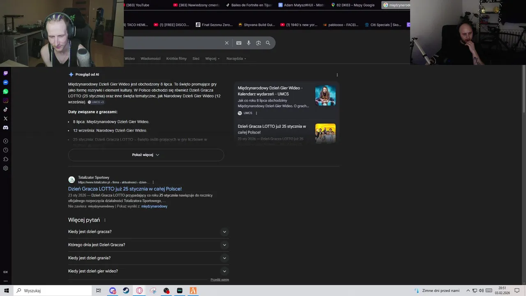Click the Dzień Gracza LOTTO card thumbnail

pyautogui.click(x=325, y=133)
